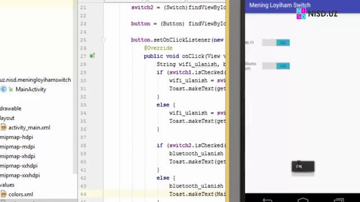
Task: Click the 'Mening Loyiham Switch' app title
Action: click(x=280, y=5)
